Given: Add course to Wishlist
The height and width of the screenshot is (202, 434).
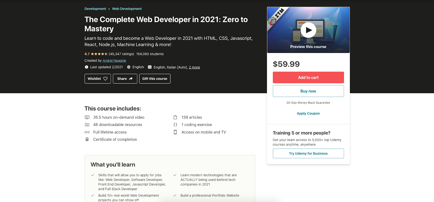Looking at the screenshot, I should (98, 79).
